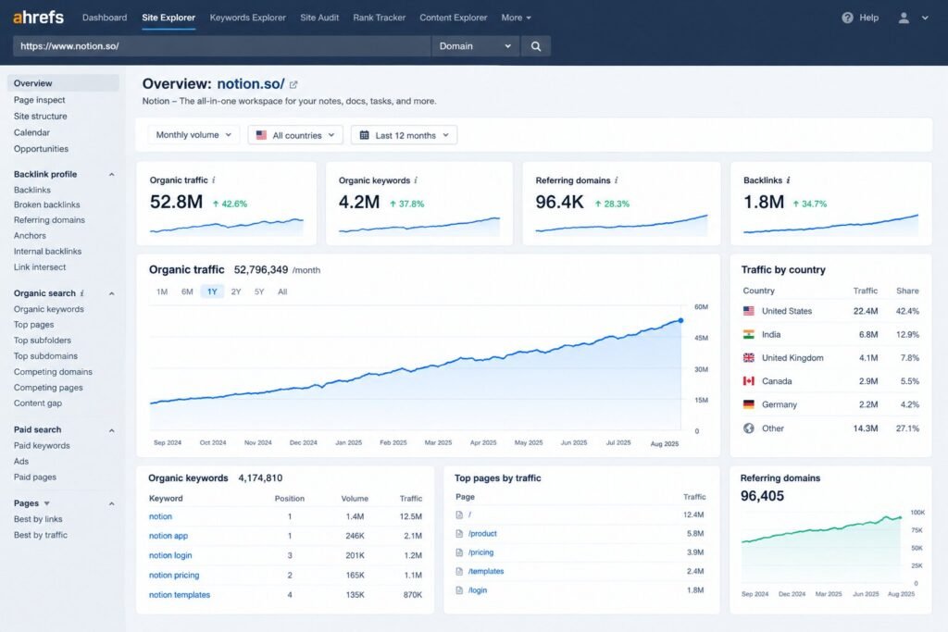Viewport: 948px width, 632px height.
Task: Select Site Explorer tab
Action: 168,18
